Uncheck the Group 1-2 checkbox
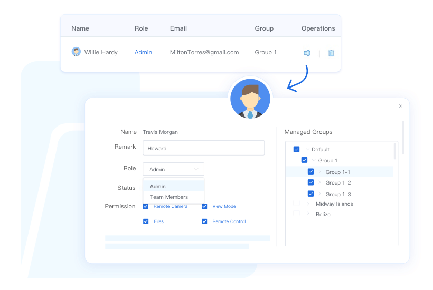The image size is (433, 290). point(310,182)
